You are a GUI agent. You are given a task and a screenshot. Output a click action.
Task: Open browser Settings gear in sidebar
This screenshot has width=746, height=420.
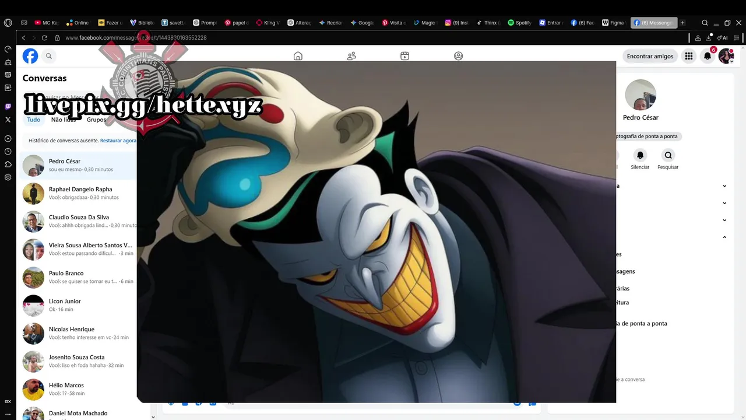(8, 177)
